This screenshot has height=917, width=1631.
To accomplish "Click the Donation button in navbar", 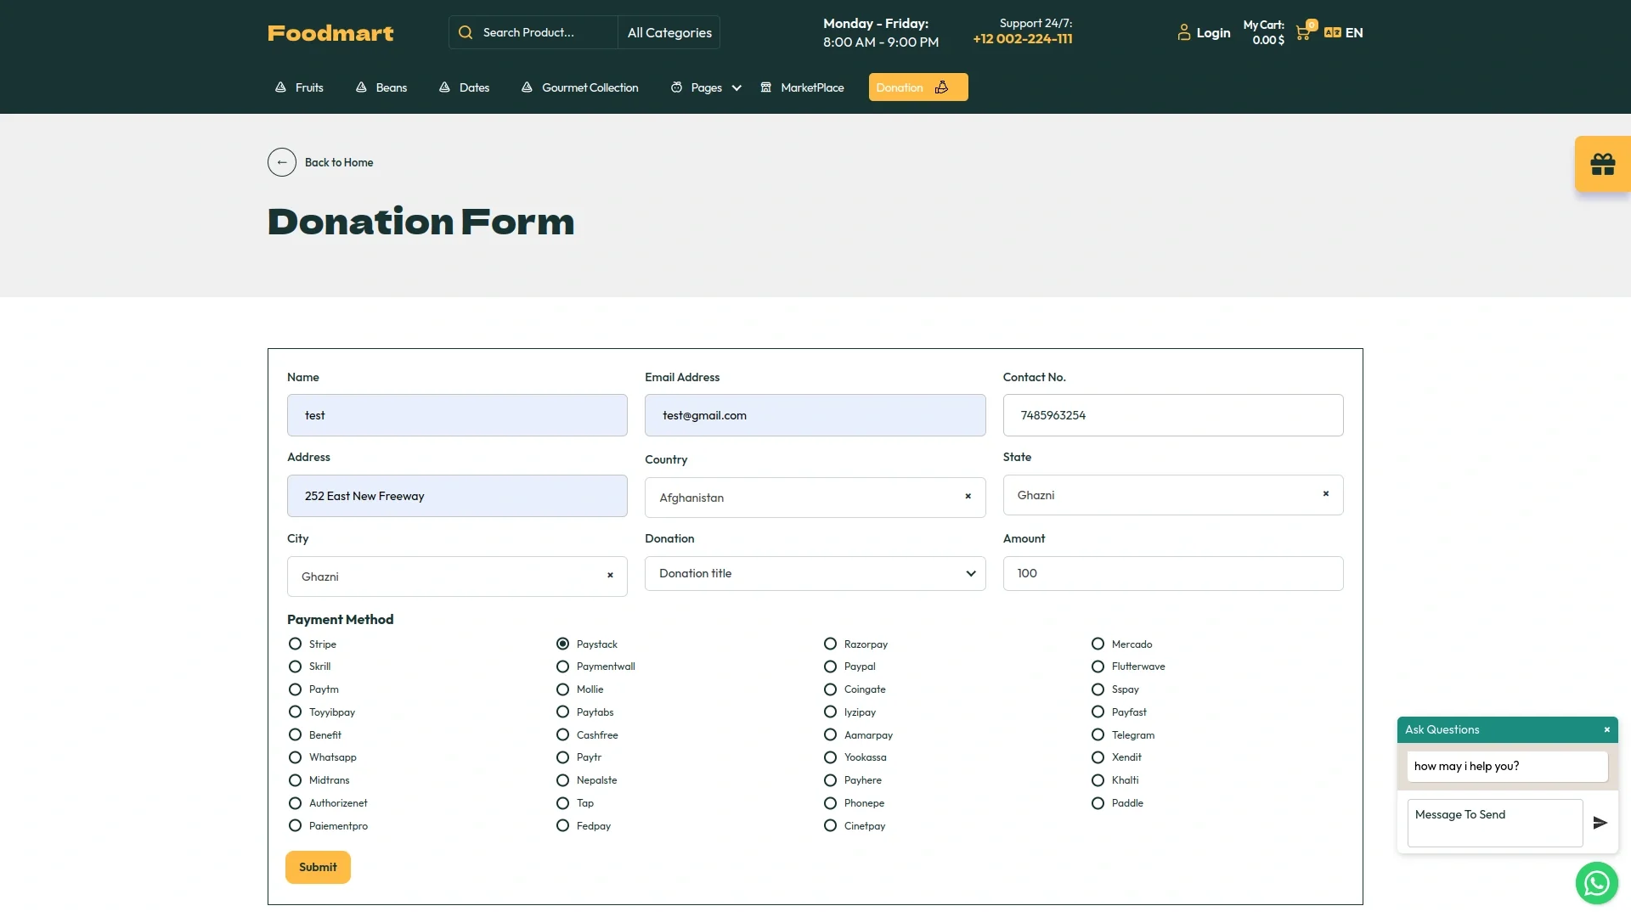I will (x=917, y=87).
